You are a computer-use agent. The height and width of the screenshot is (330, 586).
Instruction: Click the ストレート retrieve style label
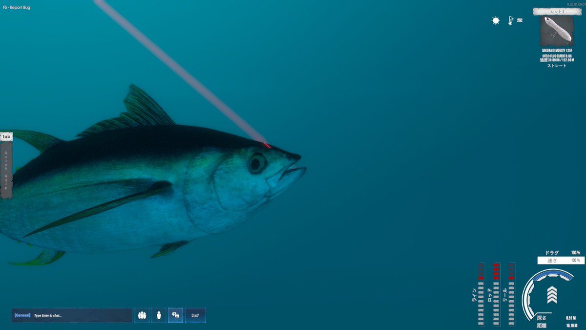[556, 66]
